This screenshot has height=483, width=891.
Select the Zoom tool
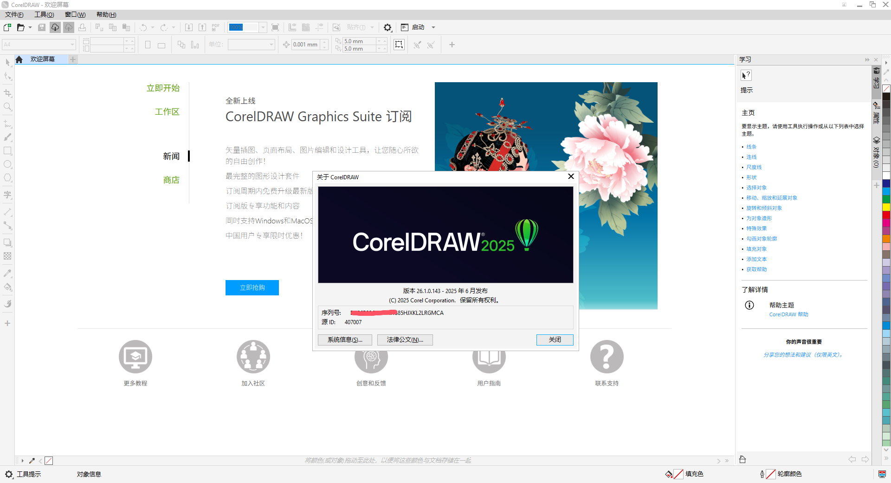pyautogui.click(x=7, y=107)
